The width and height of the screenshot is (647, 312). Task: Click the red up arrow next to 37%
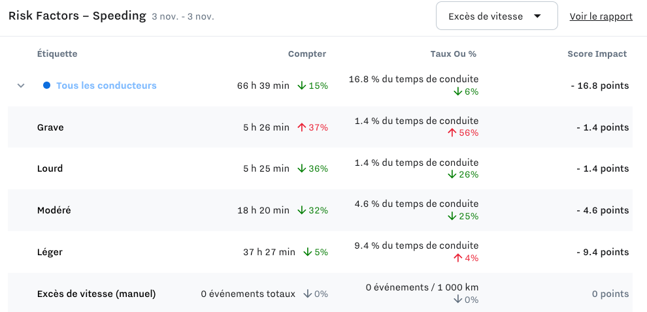302,127
